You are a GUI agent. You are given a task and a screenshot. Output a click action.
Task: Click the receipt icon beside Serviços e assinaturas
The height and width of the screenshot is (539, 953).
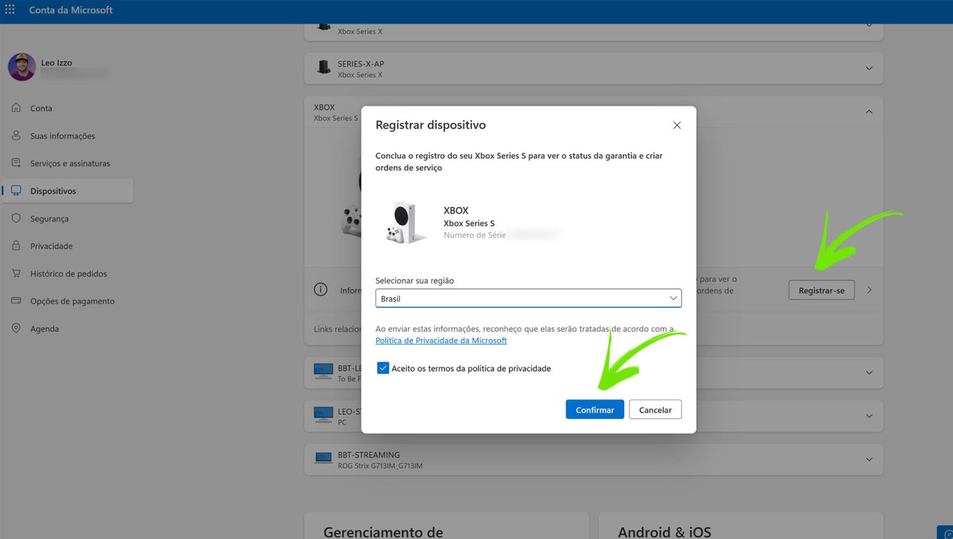click(17, 163)
